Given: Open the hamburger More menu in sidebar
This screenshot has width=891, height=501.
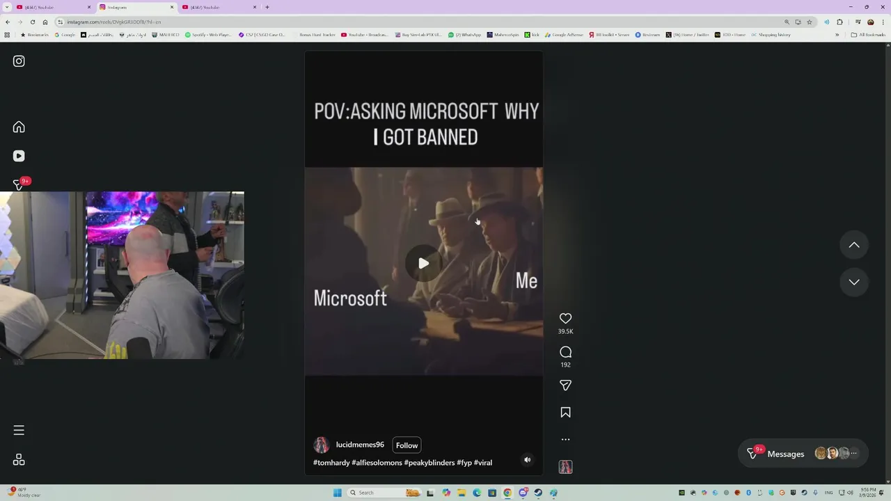Looking at the screenshot, I should pos(19,430).
